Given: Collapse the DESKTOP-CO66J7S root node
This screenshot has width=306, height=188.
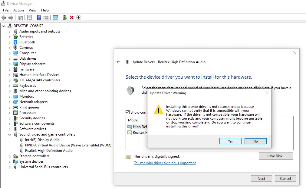Looking at the screenshot, I should (4, 26).
